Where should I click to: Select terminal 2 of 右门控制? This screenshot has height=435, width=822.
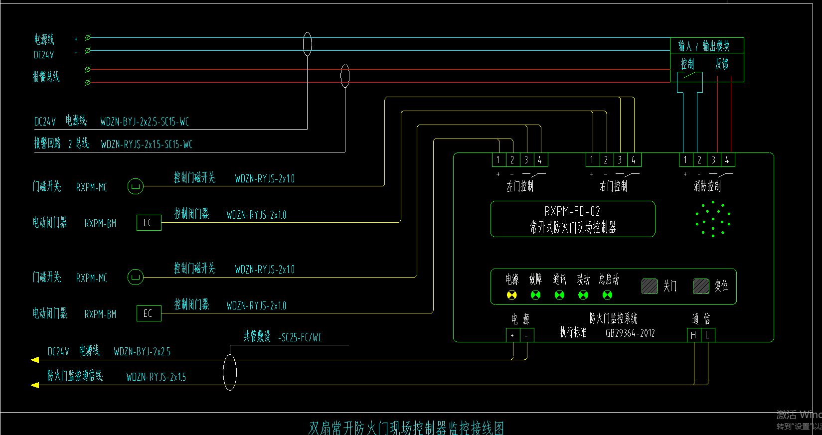[x=606, y=159]
